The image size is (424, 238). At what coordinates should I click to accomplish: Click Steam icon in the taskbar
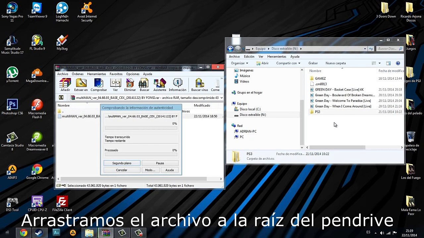39,233
